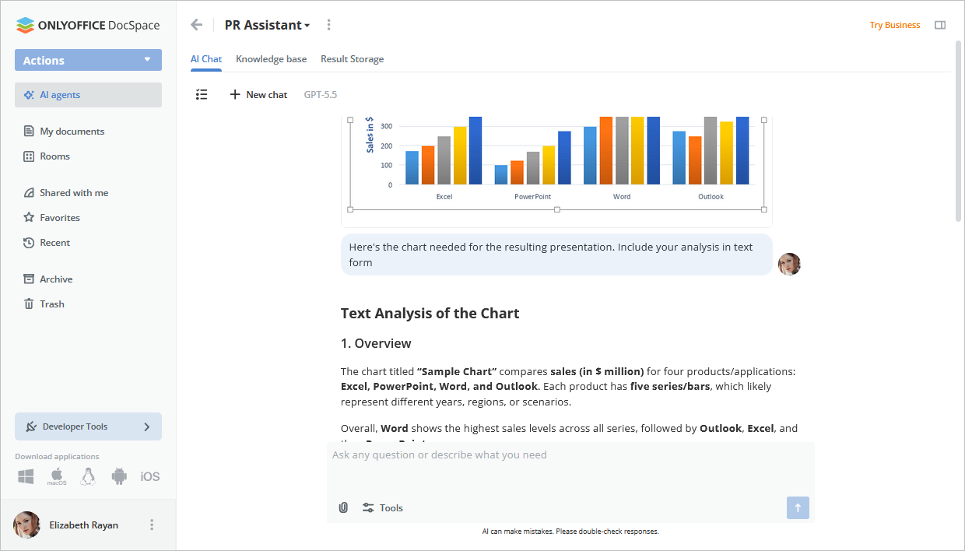Click the "AI can make mistakes" disclaimer text
This screenshot has height=551, width=965.
click(x=570, y=532)
